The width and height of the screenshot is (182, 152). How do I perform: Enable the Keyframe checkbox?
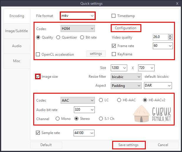tap(114, 54)
